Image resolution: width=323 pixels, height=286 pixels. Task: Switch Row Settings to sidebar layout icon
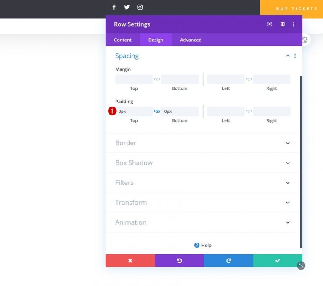point(283,24)
